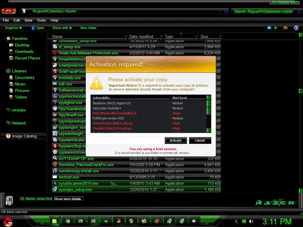
Task: Select the sl_setup.exe file
Action: tap(136, 47)
